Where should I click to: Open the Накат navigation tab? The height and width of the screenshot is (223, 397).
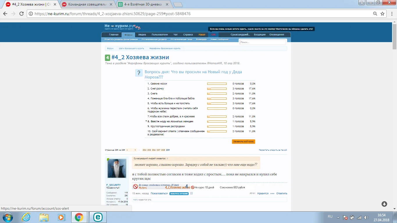point(202,35)
